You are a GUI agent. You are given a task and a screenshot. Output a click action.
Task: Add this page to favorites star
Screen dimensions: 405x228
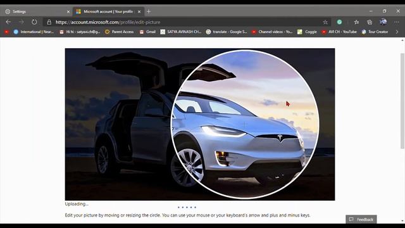pyautogui.click(x=325, y=22)
